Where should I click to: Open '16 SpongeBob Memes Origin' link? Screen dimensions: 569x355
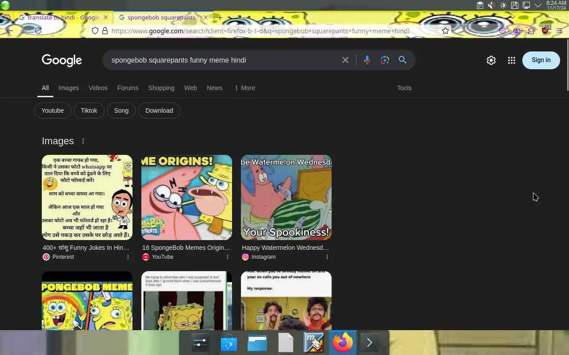[x=186, y=248]
